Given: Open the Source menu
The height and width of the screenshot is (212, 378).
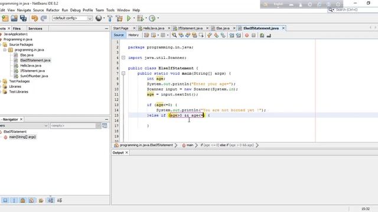Looking at the screenshot, I should tap(38, 10).
